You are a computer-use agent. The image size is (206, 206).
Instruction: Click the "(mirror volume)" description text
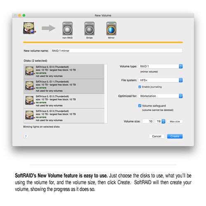pos(149,72)
